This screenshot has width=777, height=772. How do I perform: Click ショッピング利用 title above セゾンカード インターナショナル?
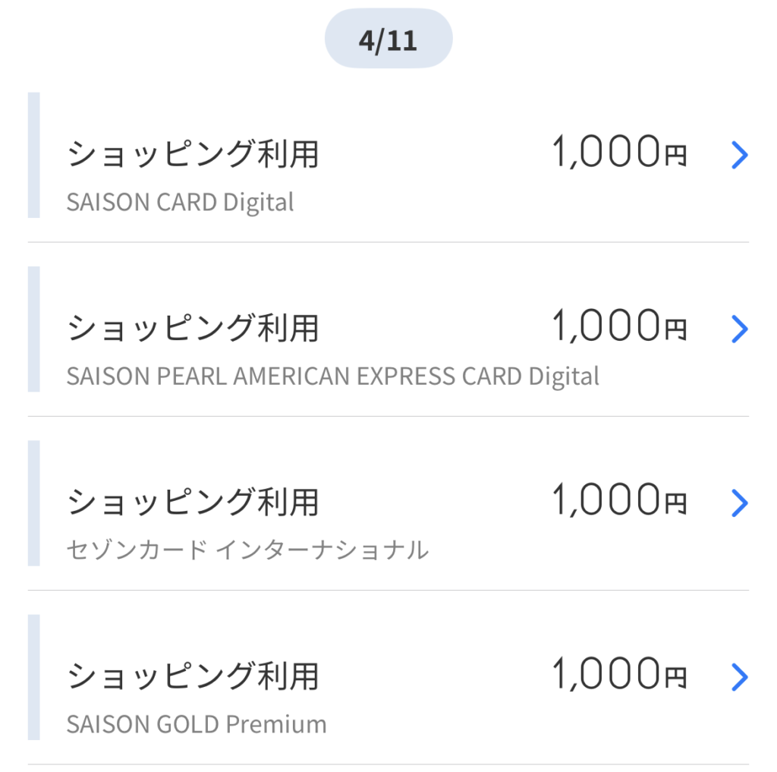193,503
